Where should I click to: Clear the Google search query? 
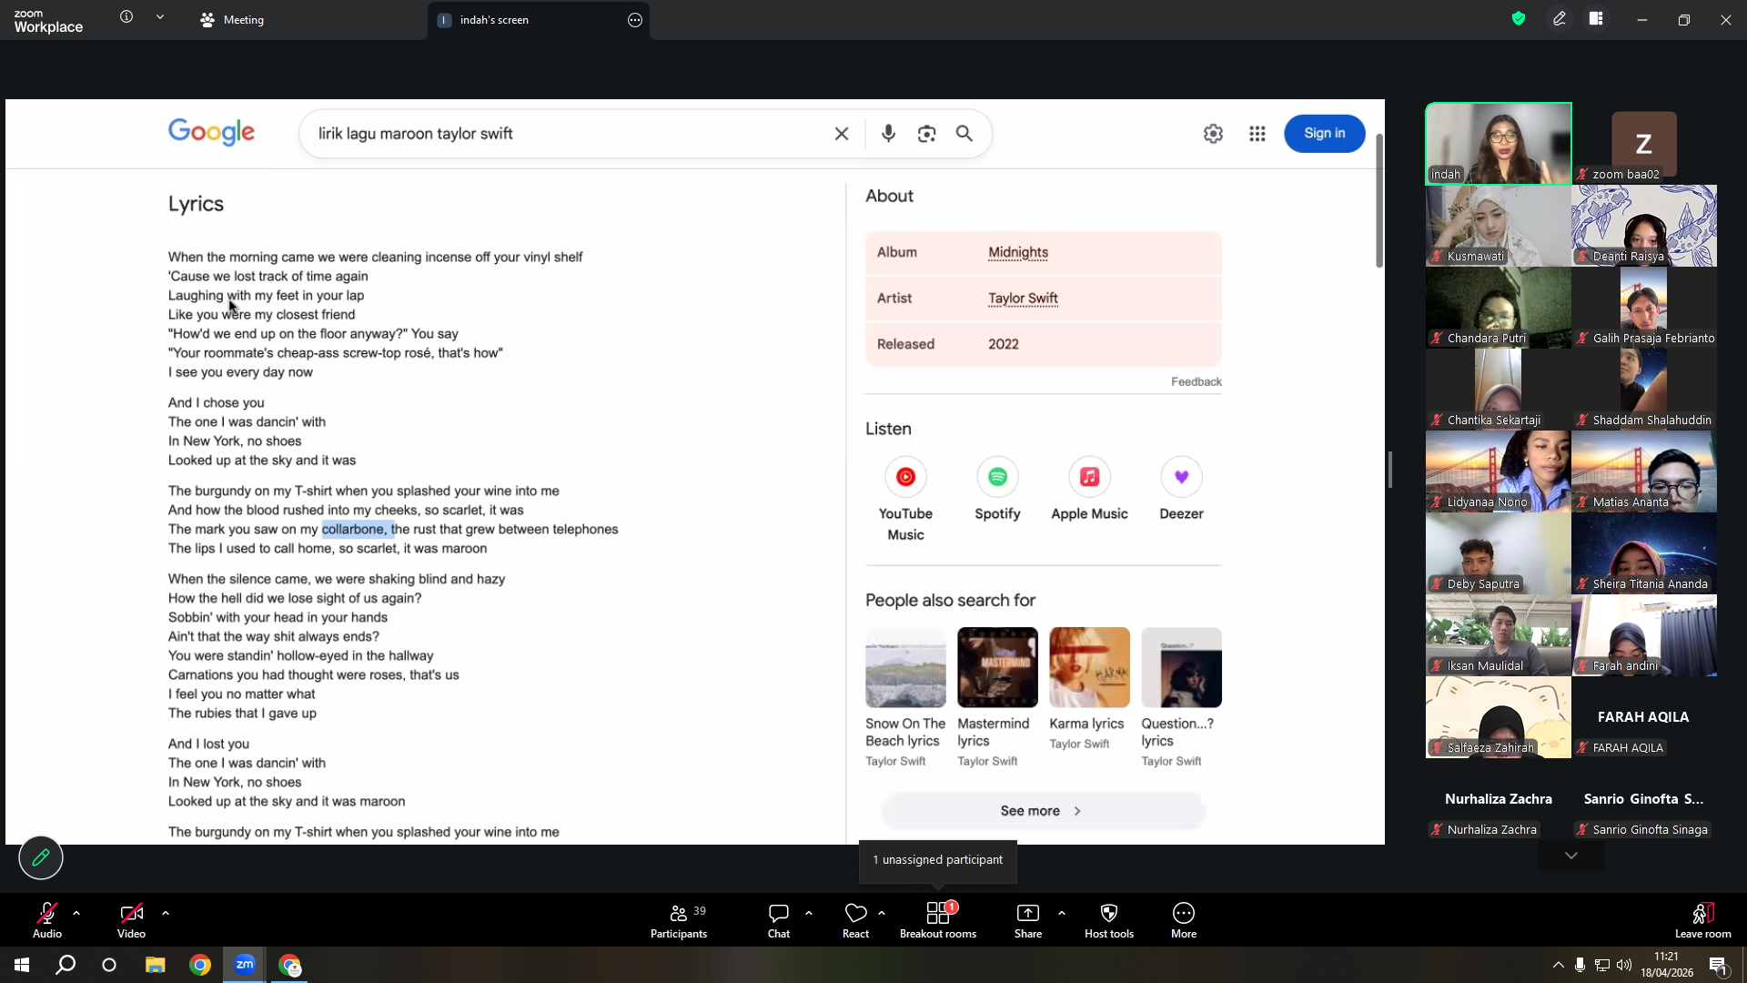842,134
